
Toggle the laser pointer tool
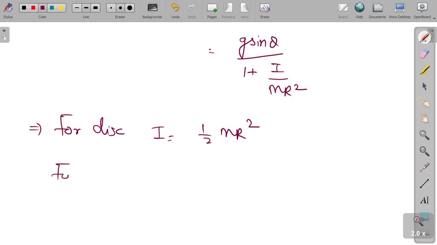424,167
